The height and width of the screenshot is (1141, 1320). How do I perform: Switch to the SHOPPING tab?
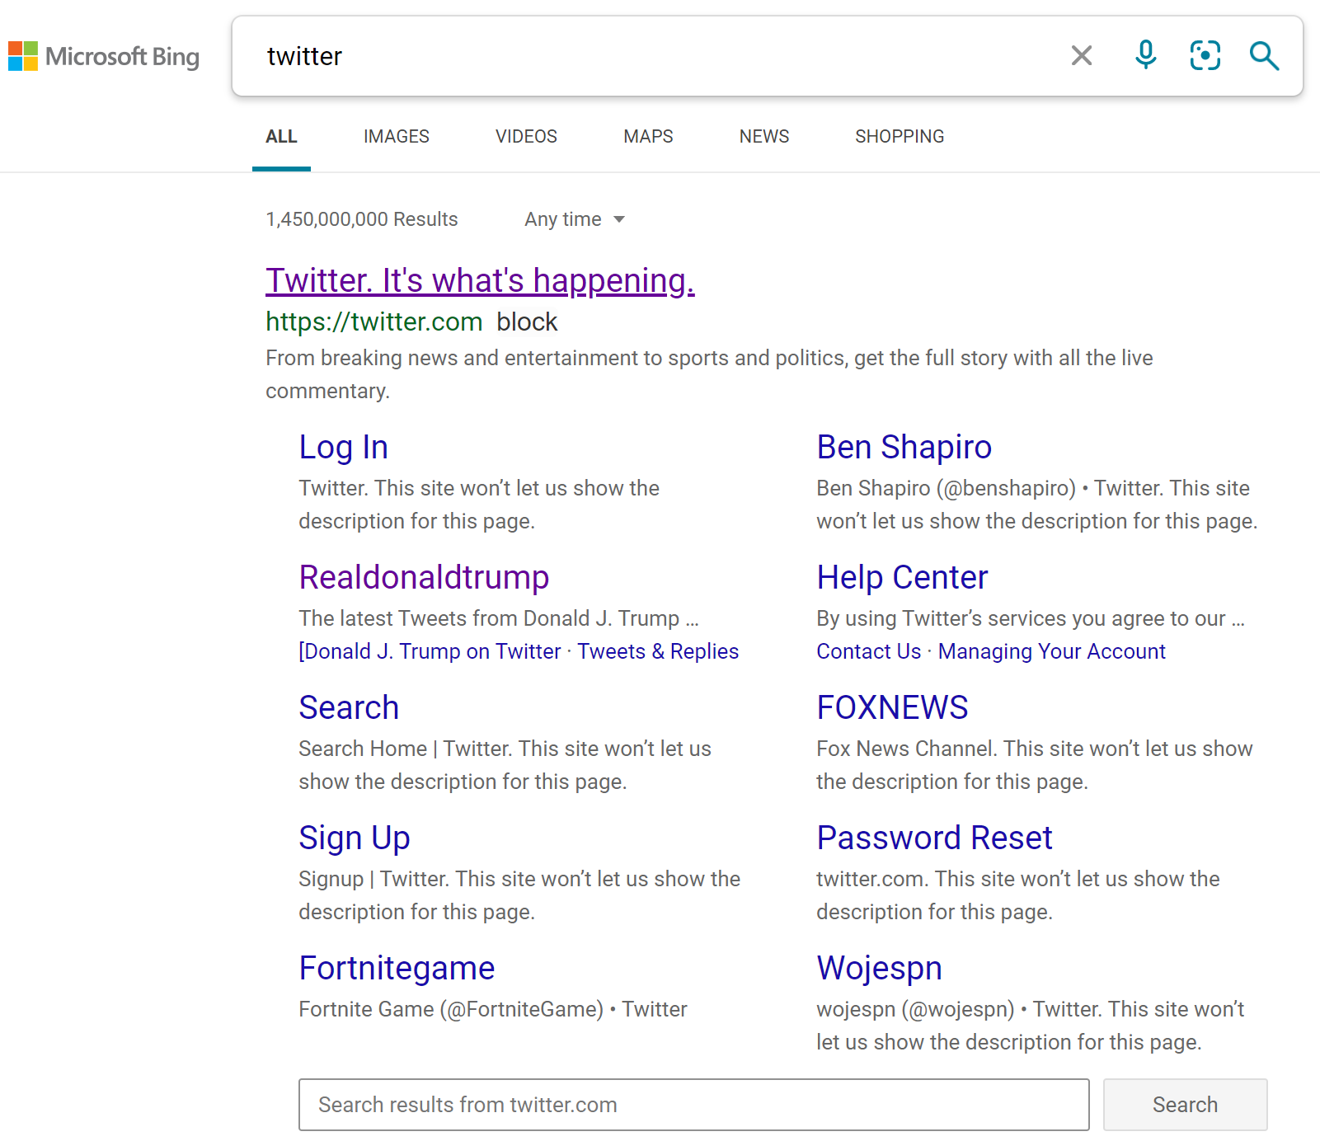coord(900,136)
